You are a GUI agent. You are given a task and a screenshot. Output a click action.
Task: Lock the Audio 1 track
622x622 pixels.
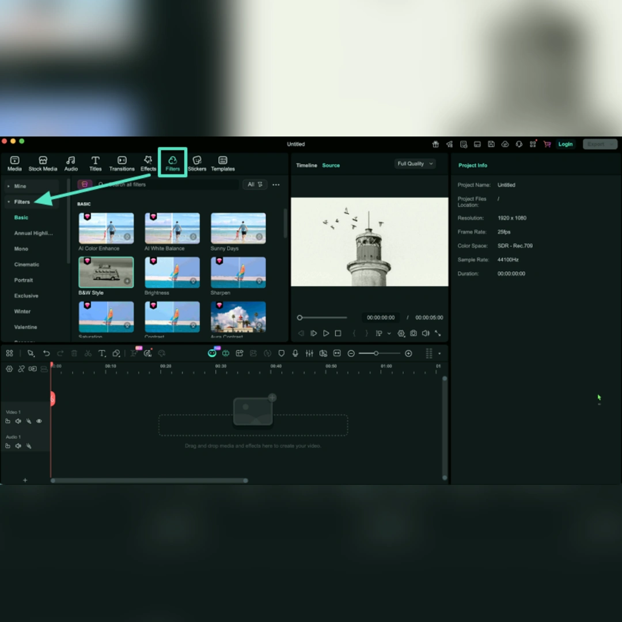tap(7, 446)
